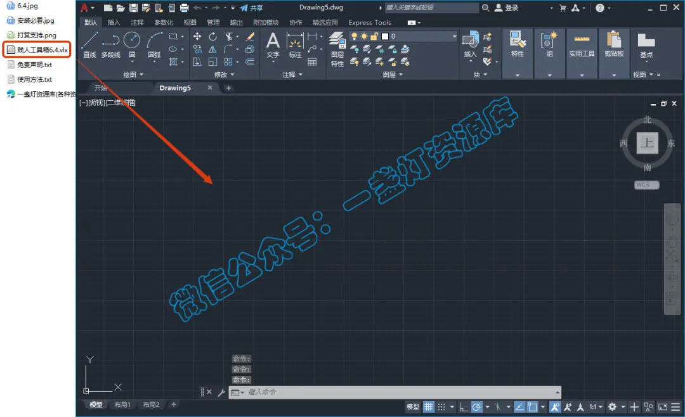The image size is (685, 417).
Task: Toggle the grid display in status bar
Action: click(429, 407)
